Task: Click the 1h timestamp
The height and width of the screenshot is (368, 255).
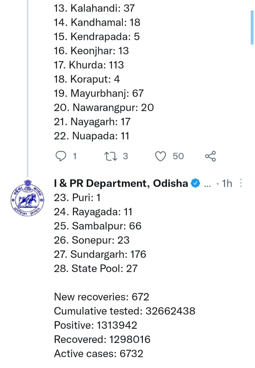Action: [227, 183]
